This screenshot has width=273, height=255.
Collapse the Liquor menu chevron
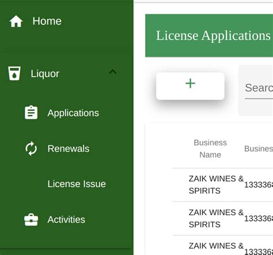click(x=113, y=72)
